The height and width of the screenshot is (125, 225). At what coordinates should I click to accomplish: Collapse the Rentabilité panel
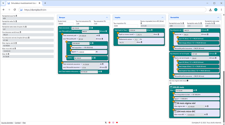(x=218, y=18)
